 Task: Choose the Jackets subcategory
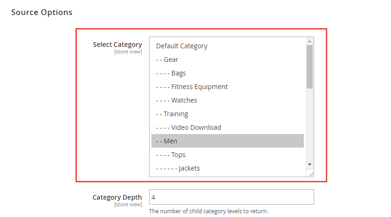(x=227, y=168)
